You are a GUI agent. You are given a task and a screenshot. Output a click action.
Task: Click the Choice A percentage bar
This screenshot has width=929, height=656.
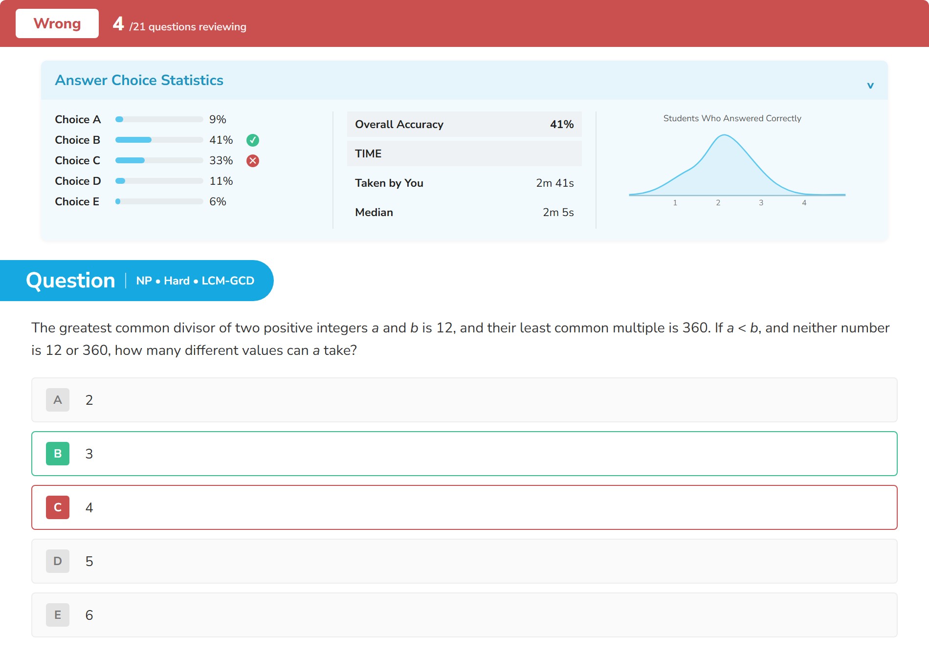[159, 119]
